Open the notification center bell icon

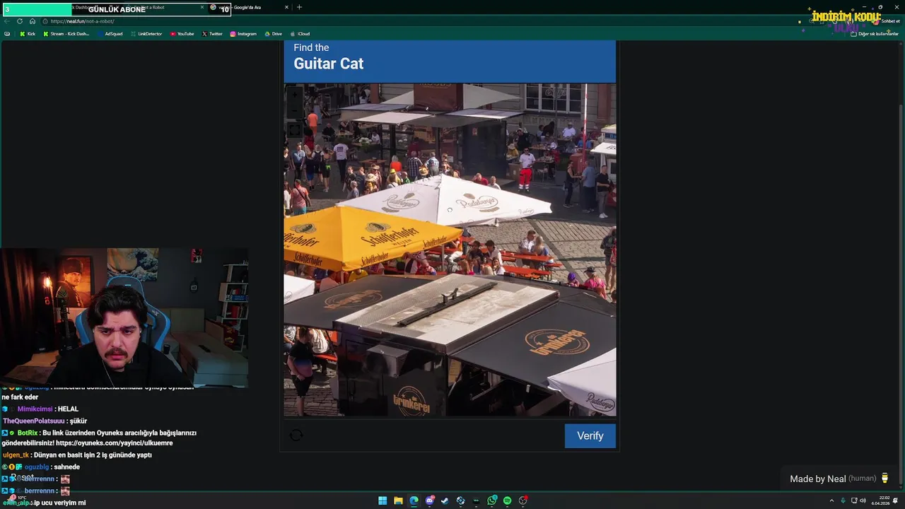[896, 501]
